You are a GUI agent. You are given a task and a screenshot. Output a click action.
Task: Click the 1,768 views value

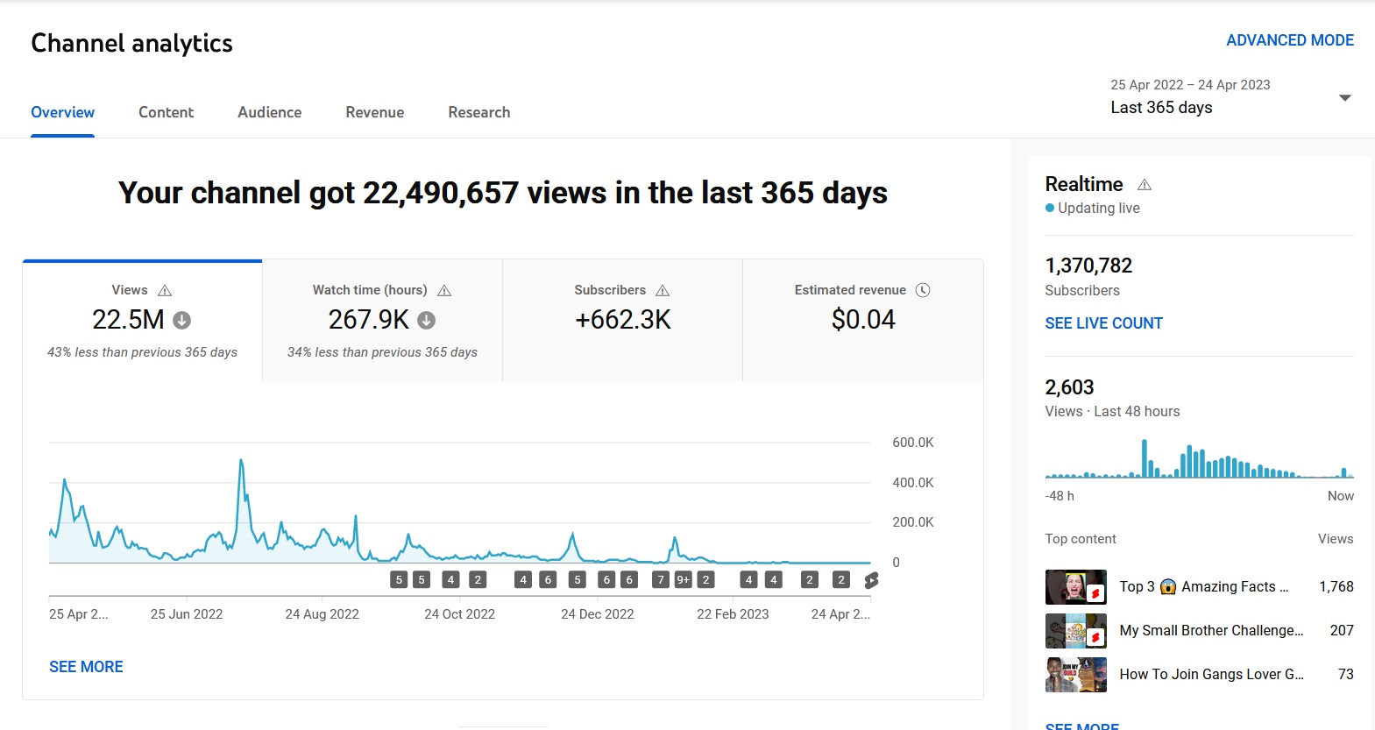tap(1336, 587)
